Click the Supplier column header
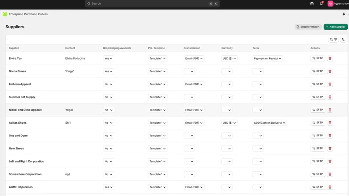 tap(14, 48)
